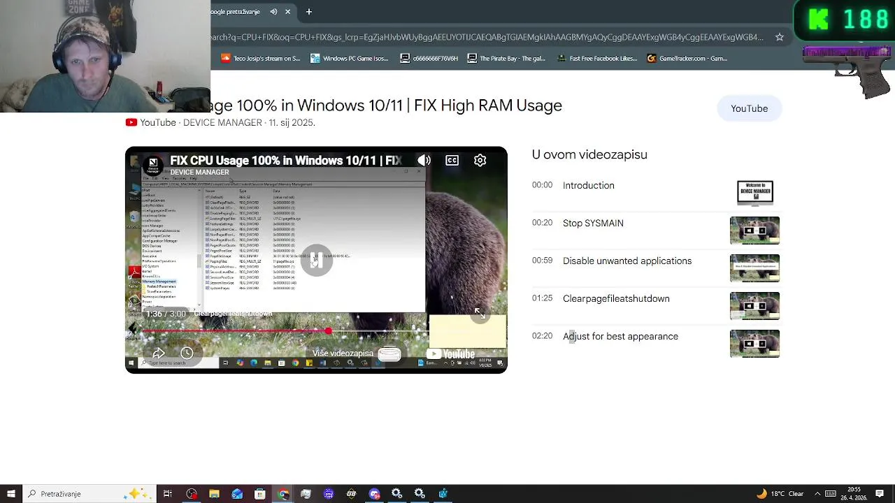Open The Pirate Bay bookmark
Viewport: 895px width, 503px height.
(x=506, y=59)
